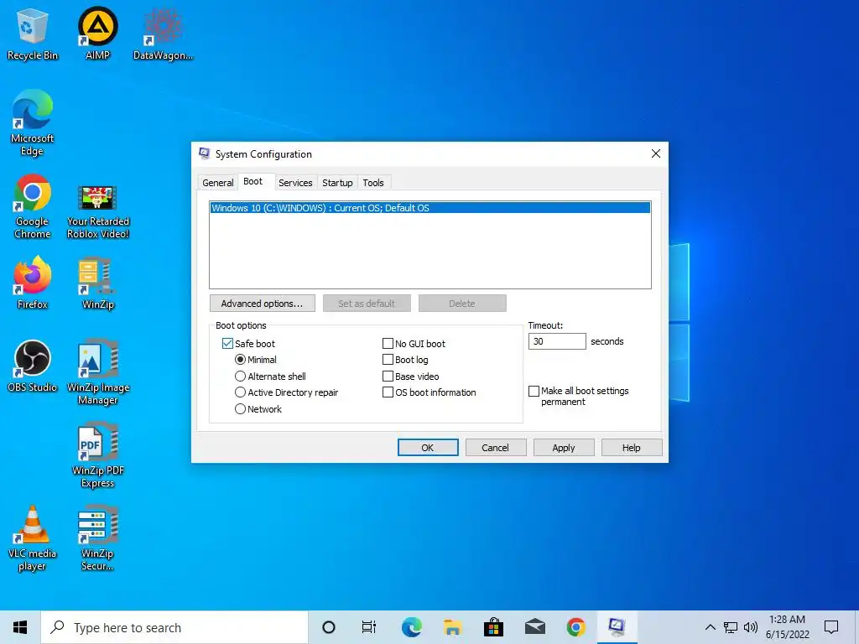Open the Windows Start menu
This screenshot has width=859, height=644.
tap(20, 627)
